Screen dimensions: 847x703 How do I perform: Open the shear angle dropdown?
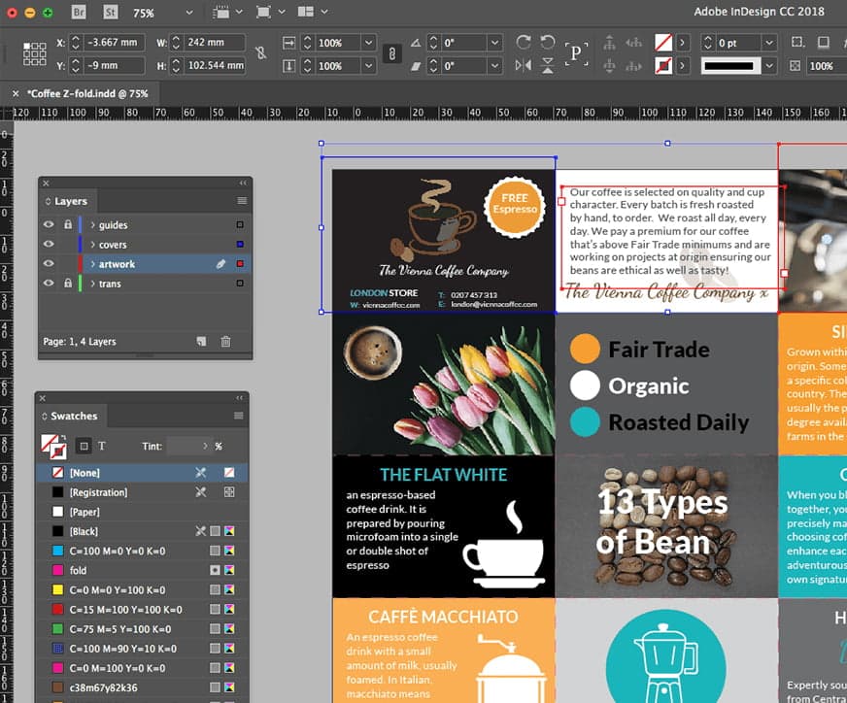494,66
